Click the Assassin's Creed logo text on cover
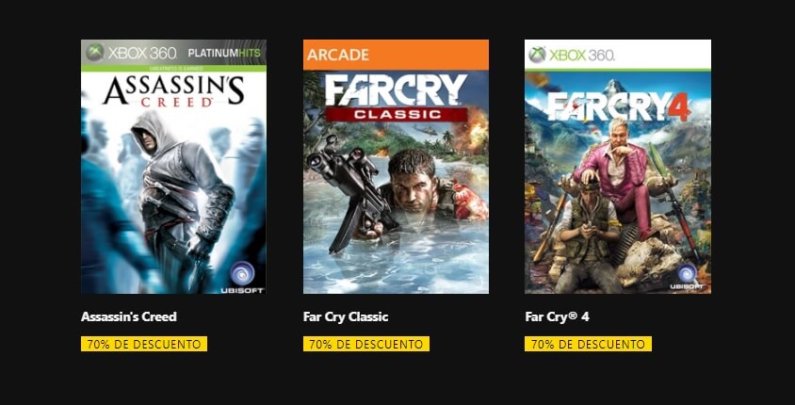 click(x=173, y=91)
